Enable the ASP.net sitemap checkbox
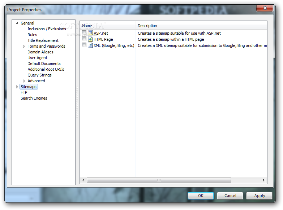Screen dimensions: 283x210 pos(84,33)
